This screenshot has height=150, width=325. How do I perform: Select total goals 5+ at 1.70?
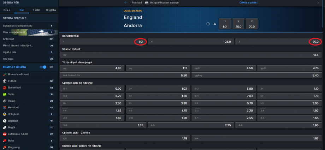click(290, 96)
